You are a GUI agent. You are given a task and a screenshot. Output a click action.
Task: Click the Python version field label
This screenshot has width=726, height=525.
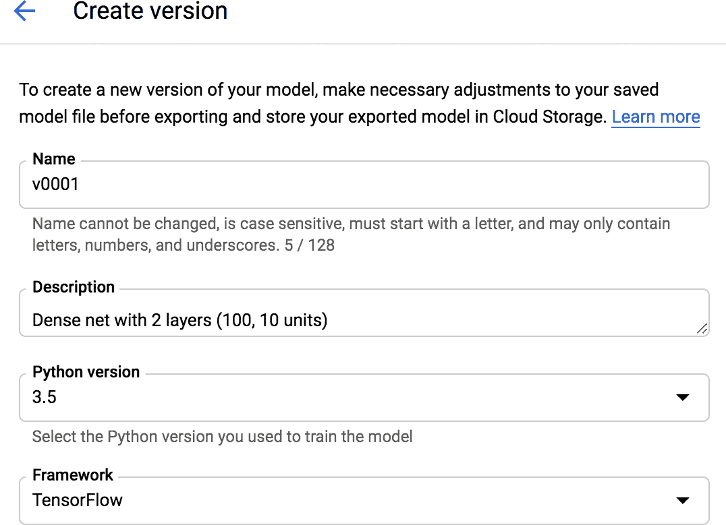click(86, 372)
